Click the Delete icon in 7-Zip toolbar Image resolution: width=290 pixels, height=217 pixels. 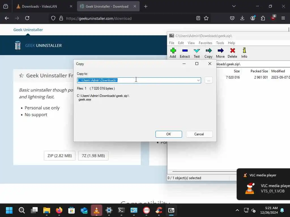[233, 53]
